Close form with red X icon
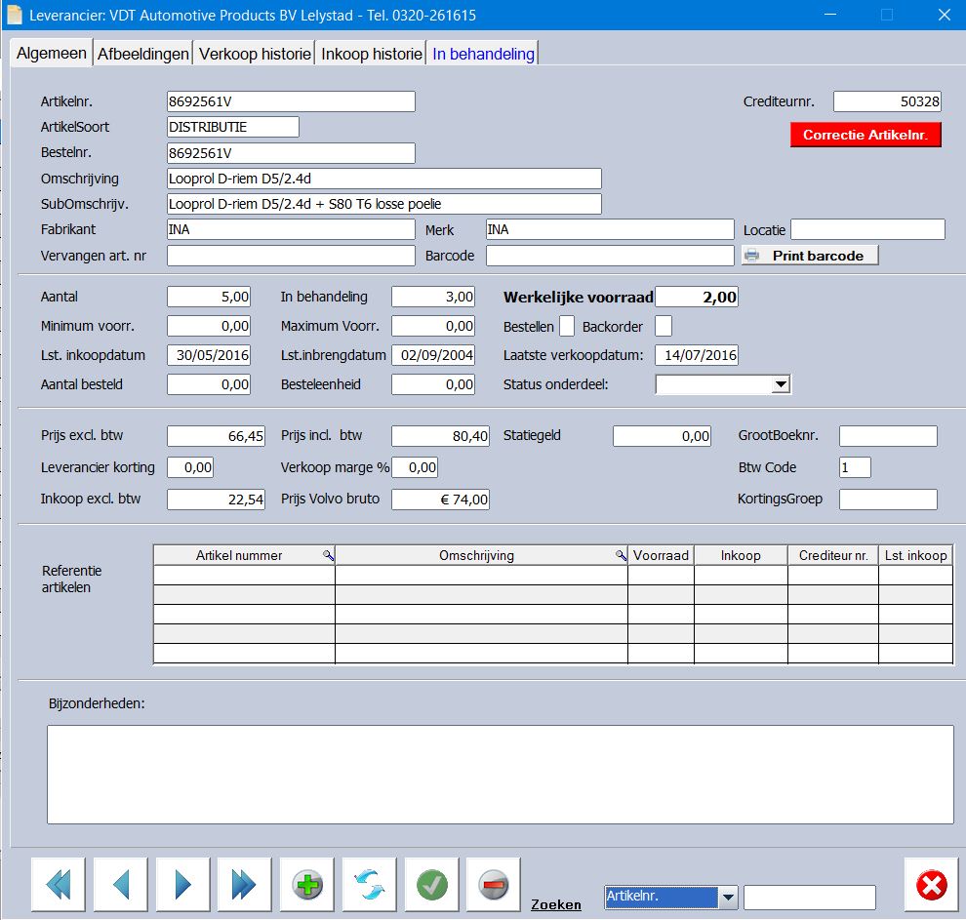Image resolution: width=966 pixels, height=920 pixels. pyautogui.click(x=931, y=885)
